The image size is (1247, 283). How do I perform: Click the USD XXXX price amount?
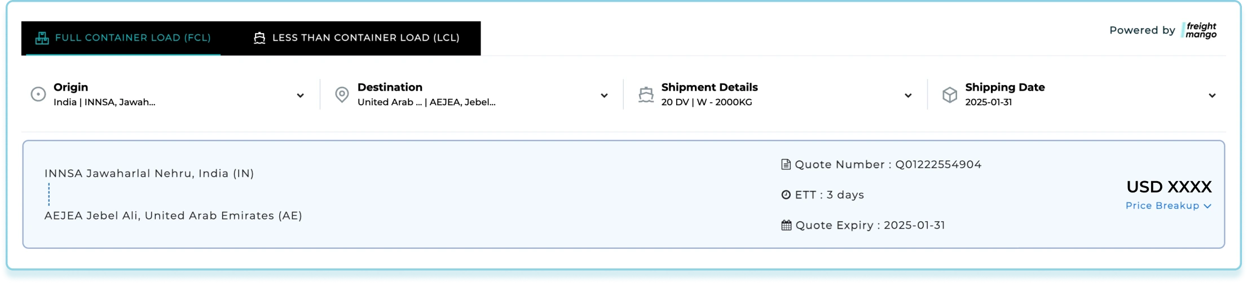(x=1169, y=187)
